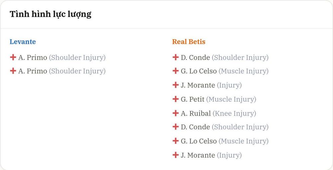
Task: Click the "Tình hình lực lượng" section title
Action: coord(51,14)
